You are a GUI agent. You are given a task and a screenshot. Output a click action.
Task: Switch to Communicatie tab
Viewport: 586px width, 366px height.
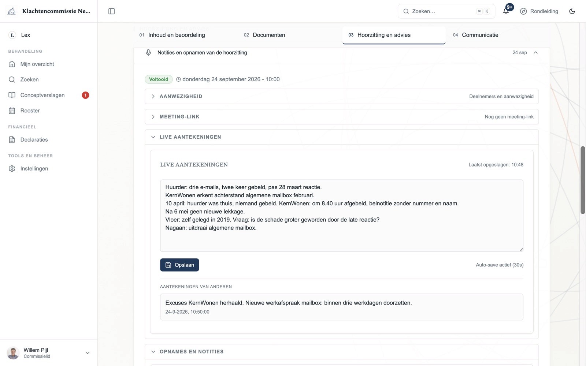[x=498, y=35]
